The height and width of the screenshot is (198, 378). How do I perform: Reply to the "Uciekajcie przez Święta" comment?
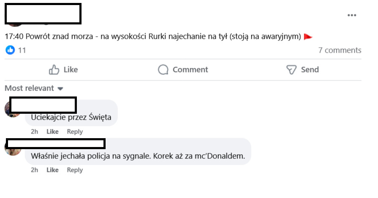[x=75, y=131]
